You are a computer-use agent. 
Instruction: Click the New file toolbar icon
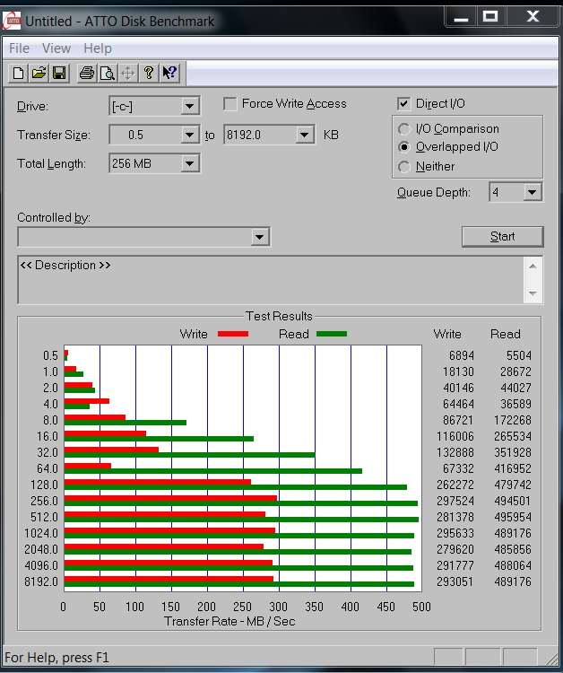coord(19,73)
